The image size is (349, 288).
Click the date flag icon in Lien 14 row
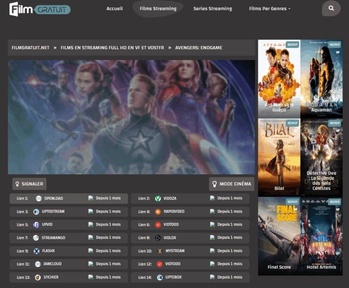pos(212,277)
